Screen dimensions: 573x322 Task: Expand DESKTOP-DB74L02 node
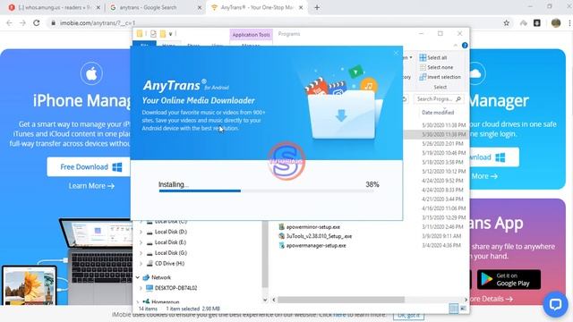click(141, 288)
